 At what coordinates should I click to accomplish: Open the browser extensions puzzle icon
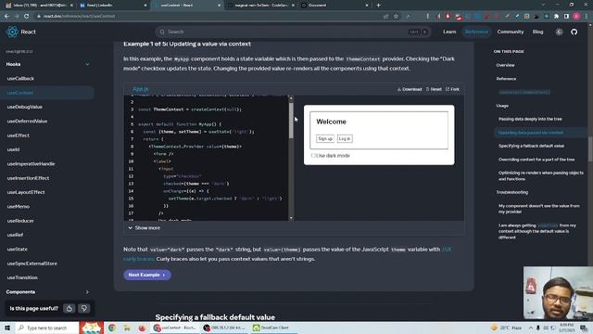point(556,17)
